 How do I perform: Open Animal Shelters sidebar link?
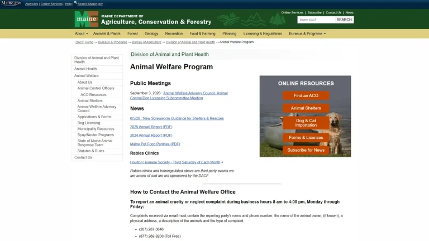click(x=98, y=101)
